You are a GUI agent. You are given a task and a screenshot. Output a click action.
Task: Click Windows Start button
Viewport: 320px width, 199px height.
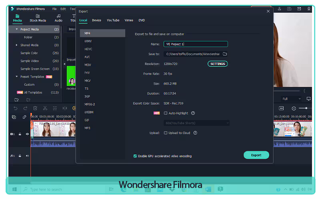(x=14, y=189)
